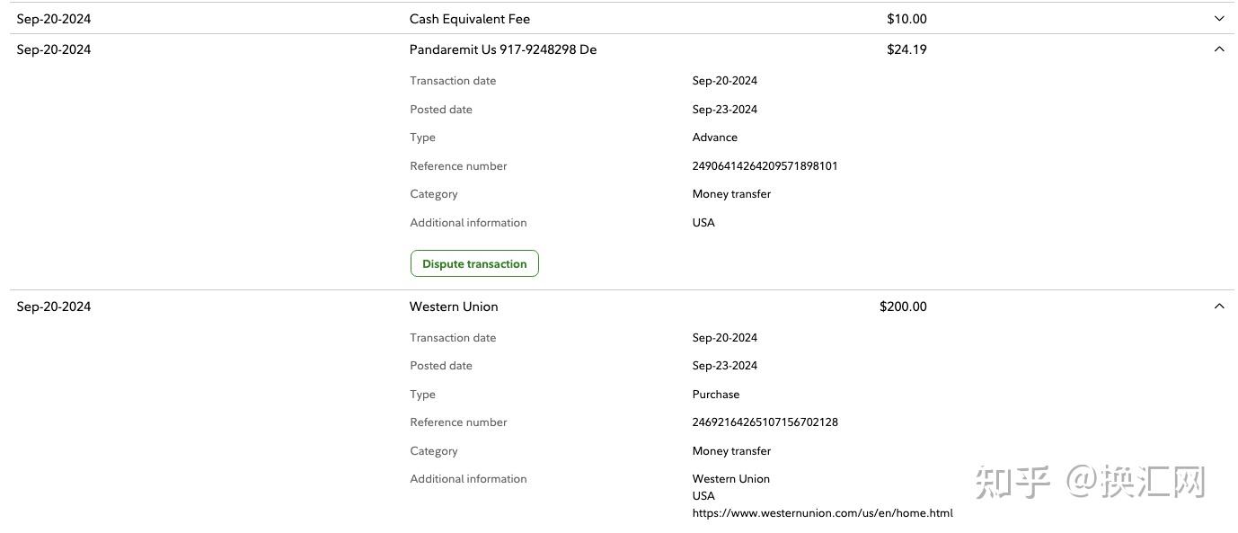Click the Purchase type value
Screen dimensions: 1238x533
point(715,395)
